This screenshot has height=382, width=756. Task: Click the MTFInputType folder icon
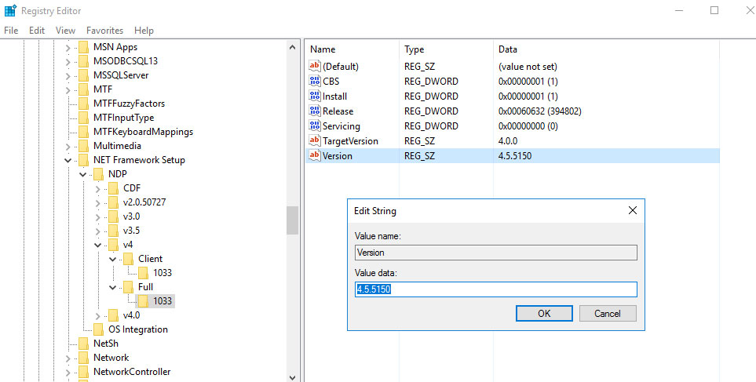tap(84, 118)
